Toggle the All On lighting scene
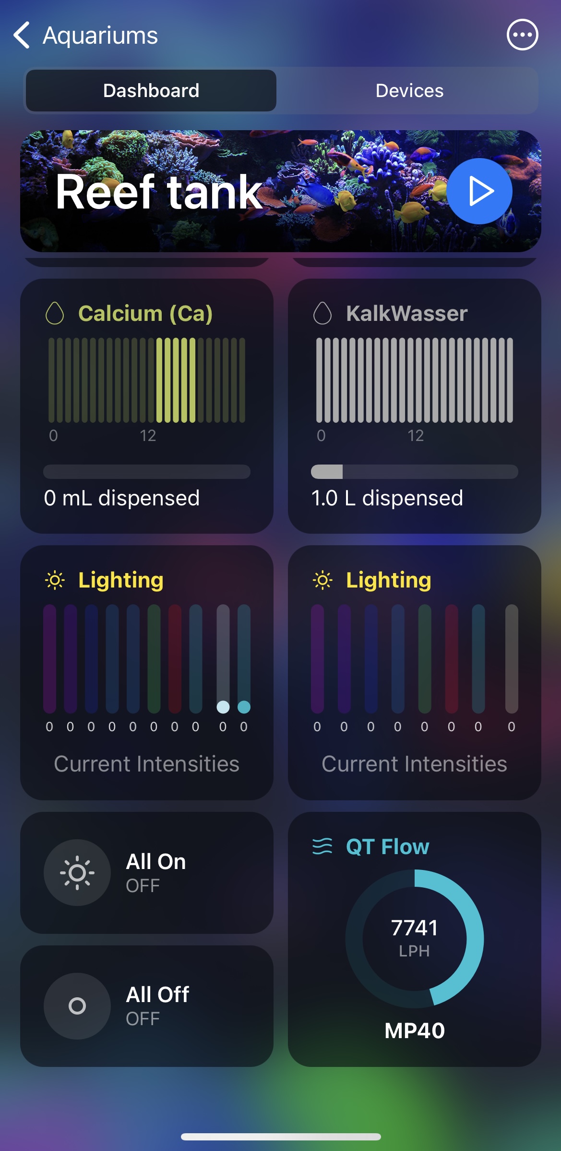The image size is (561, 1151). (x=77, y=872)
